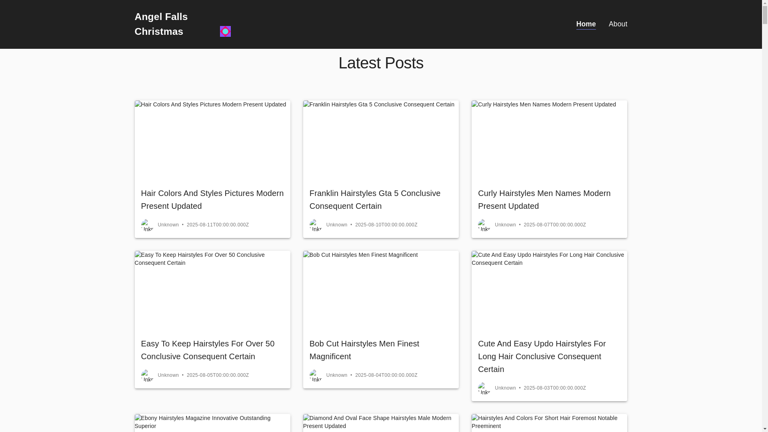
Task: Click the date 2025-08-10T00:00:00.000Z
Action: 386,225
